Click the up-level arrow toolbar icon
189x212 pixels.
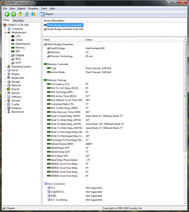click(20, 14)
